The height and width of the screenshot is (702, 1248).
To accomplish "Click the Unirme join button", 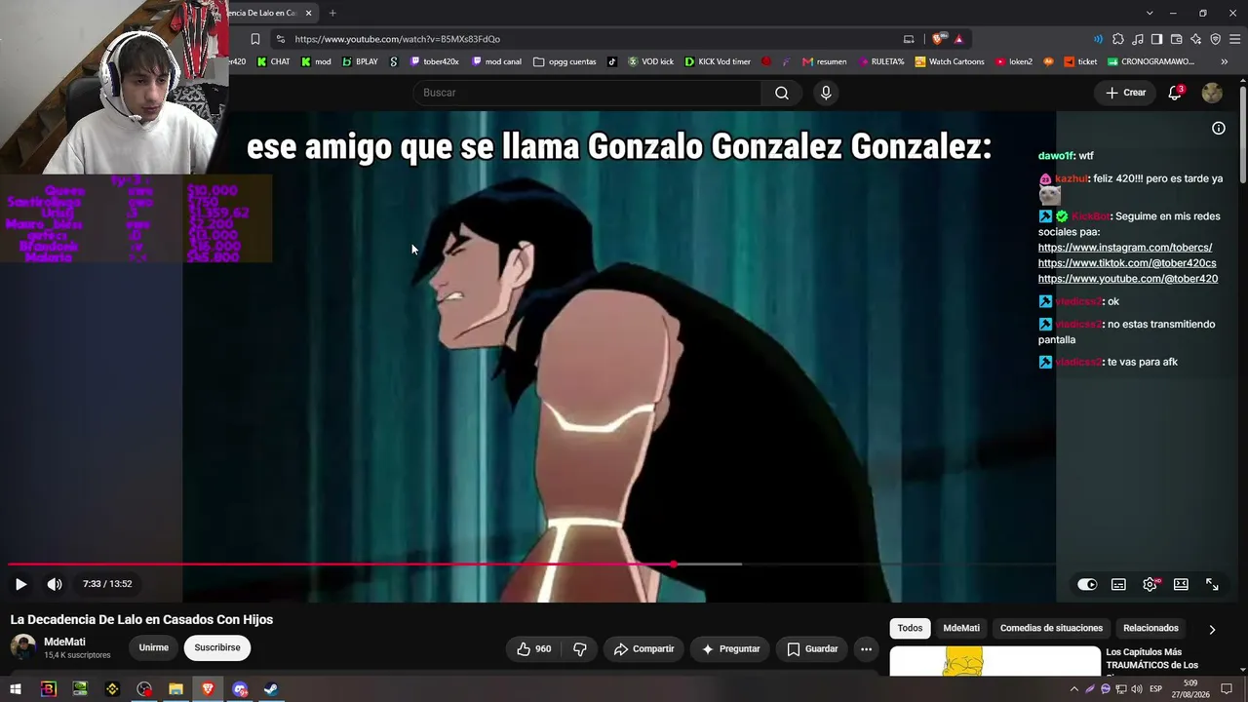I will click(x=153, y=647).
